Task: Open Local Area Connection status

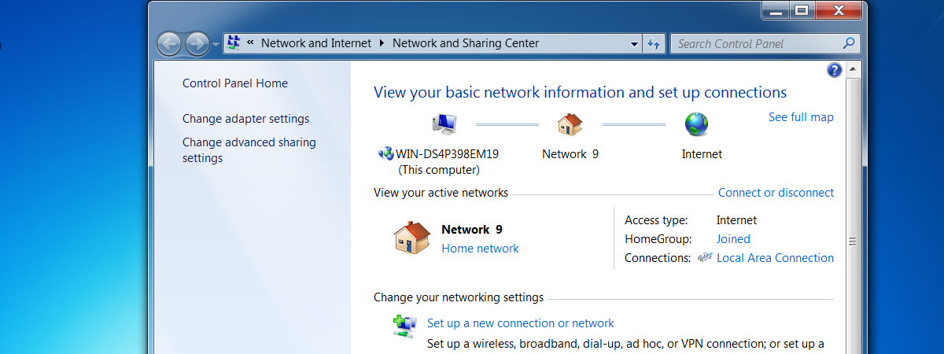Action: point(775,258)
